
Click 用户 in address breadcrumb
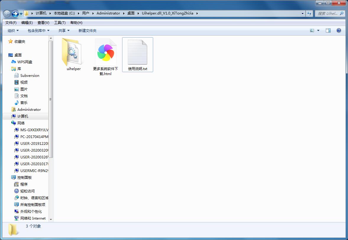(x=85, y=13)
